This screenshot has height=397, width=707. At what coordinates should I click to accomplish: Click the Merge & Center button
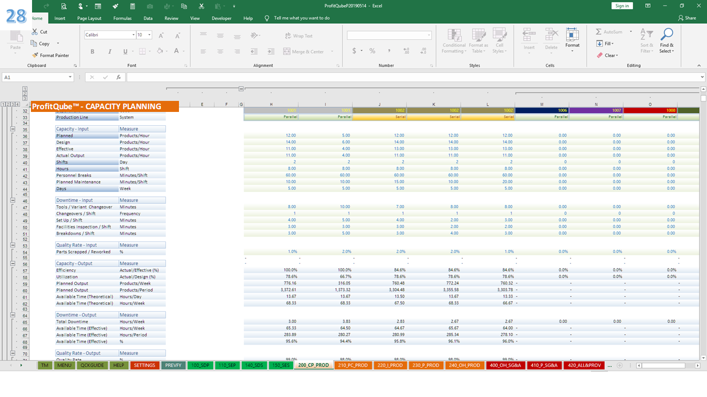tap(304, 51)
